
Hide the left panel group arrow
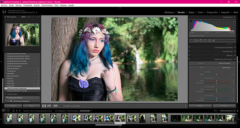coord(1,62)
